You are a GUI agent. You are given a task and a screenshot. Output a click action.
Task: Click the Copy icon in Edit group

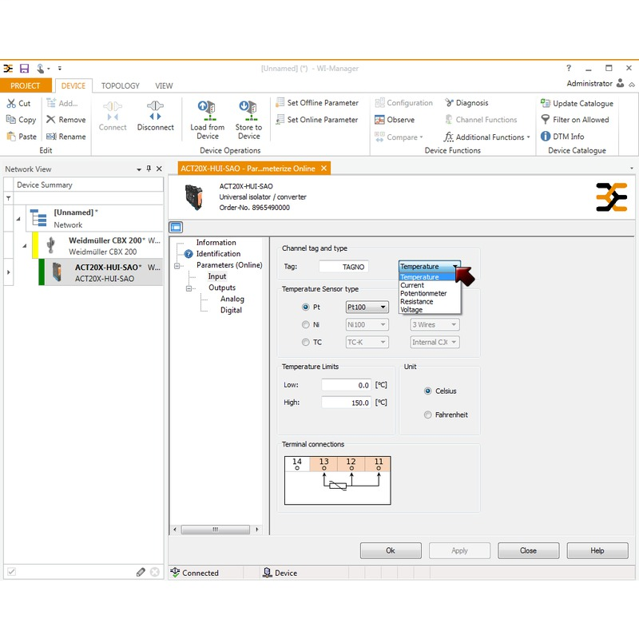coord(10,119)
